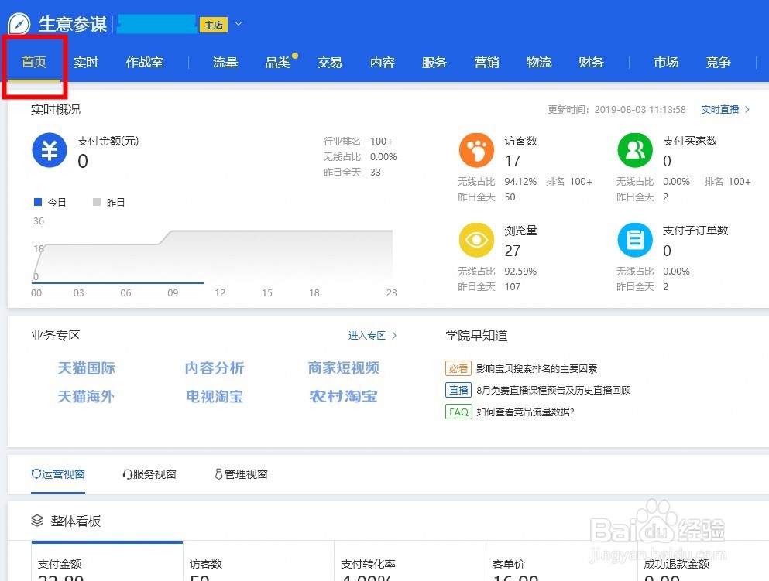Click the 行业排名 100+ value
The image size is (769, 581).
[381, 141]
